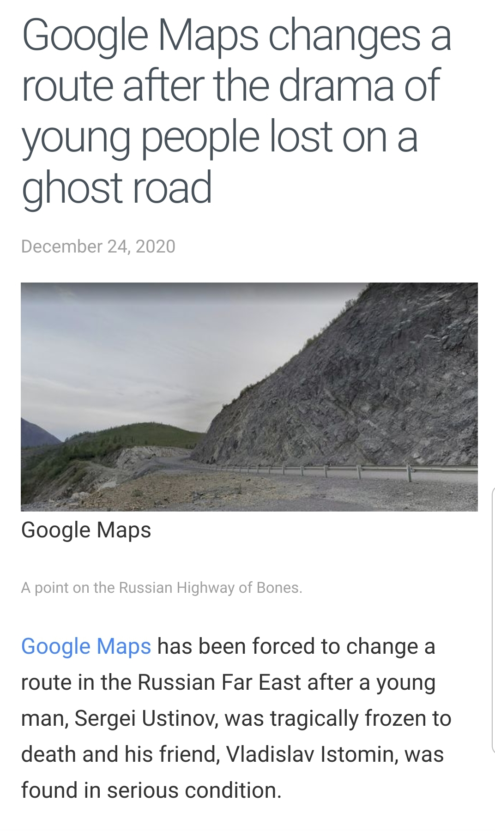This screenshot has height=831, width=495.
Task: Select the article date December 24, 2020
Action: (98, 246)
